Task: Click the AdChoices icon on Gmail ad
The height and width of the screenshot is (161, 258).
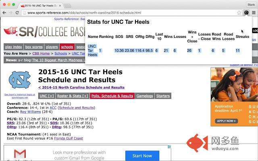Action: tap(169, 147)
